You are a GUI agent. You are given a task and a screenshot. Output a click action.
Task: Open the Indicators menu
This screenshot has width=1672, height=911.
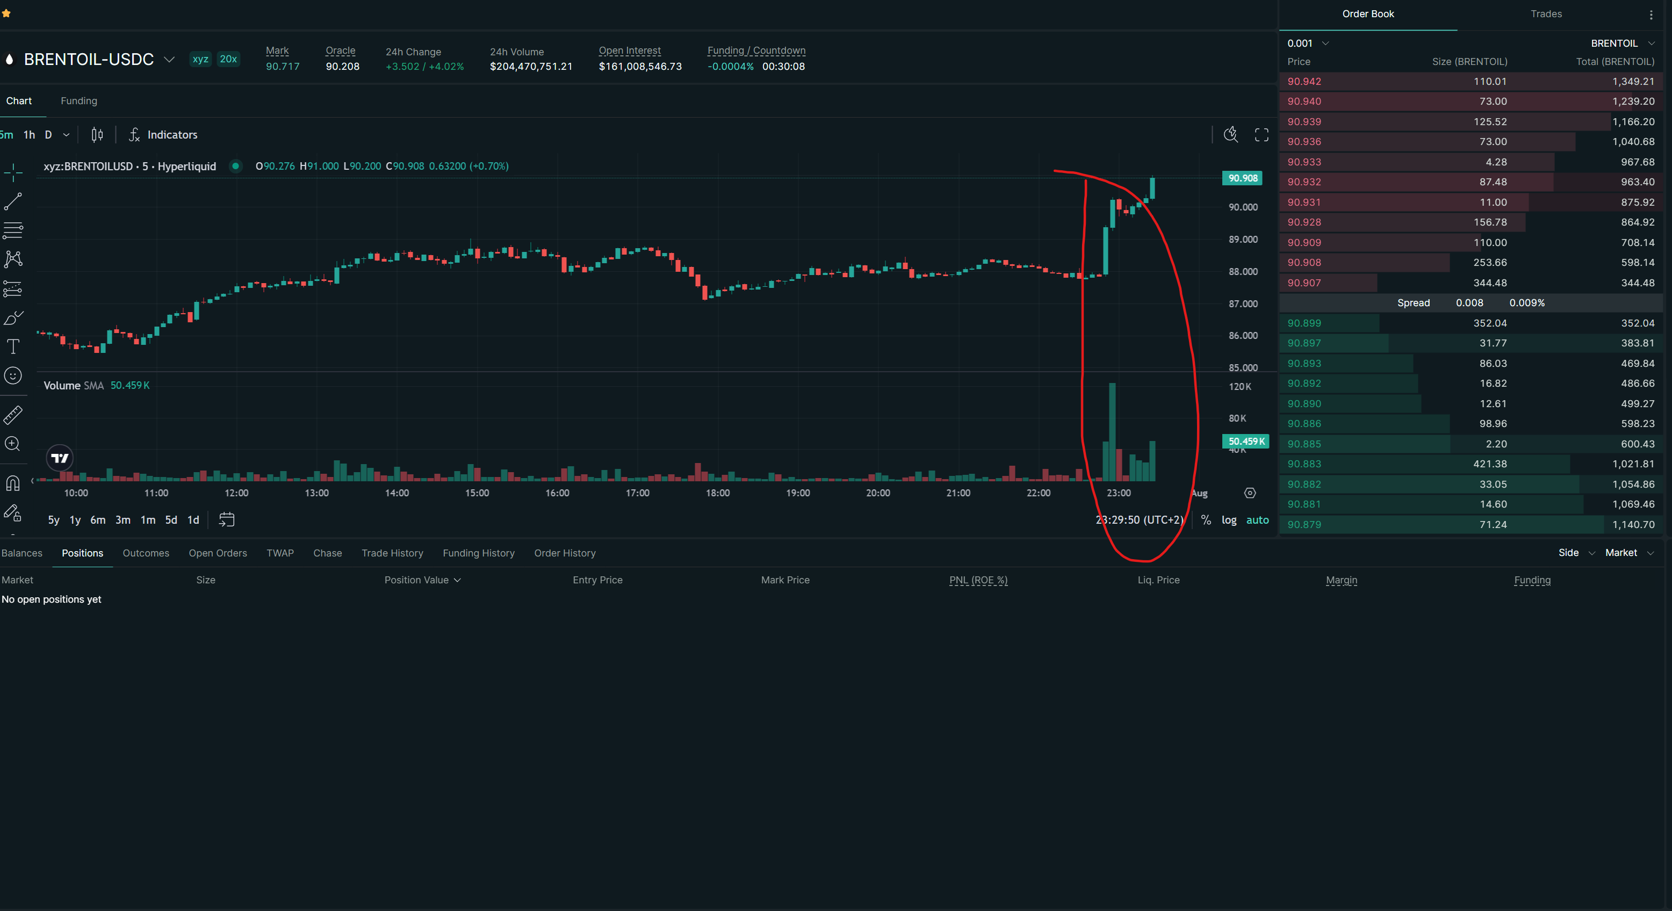pyautogui.click(x=163, y=135)
